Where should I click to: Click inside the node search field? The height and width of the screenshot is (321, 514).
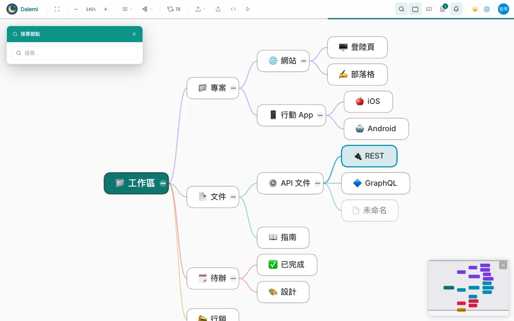tap(75, 53)
